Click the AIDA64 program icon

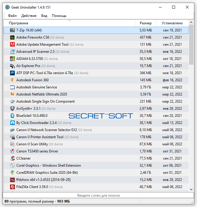[x=12, y=59]
